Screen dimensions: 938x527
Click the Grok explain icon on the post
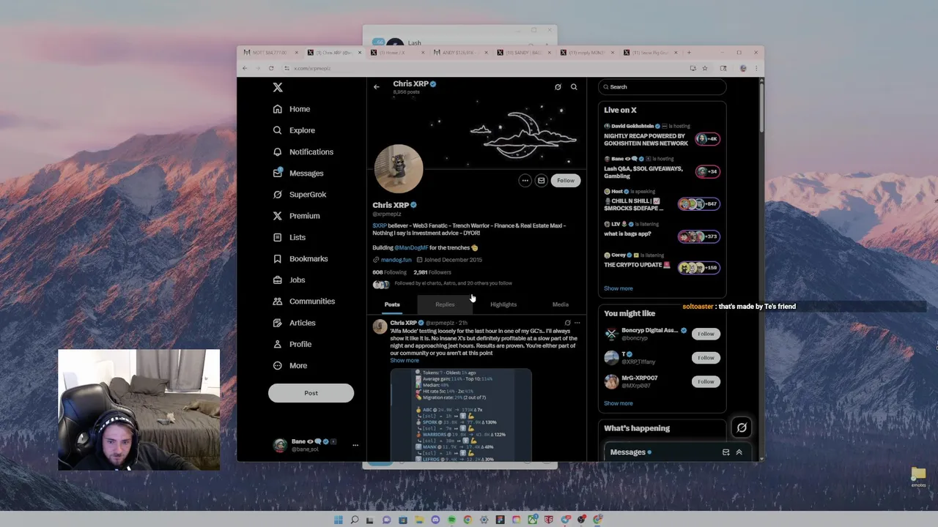pyautogui.click(x=567, y=323)
